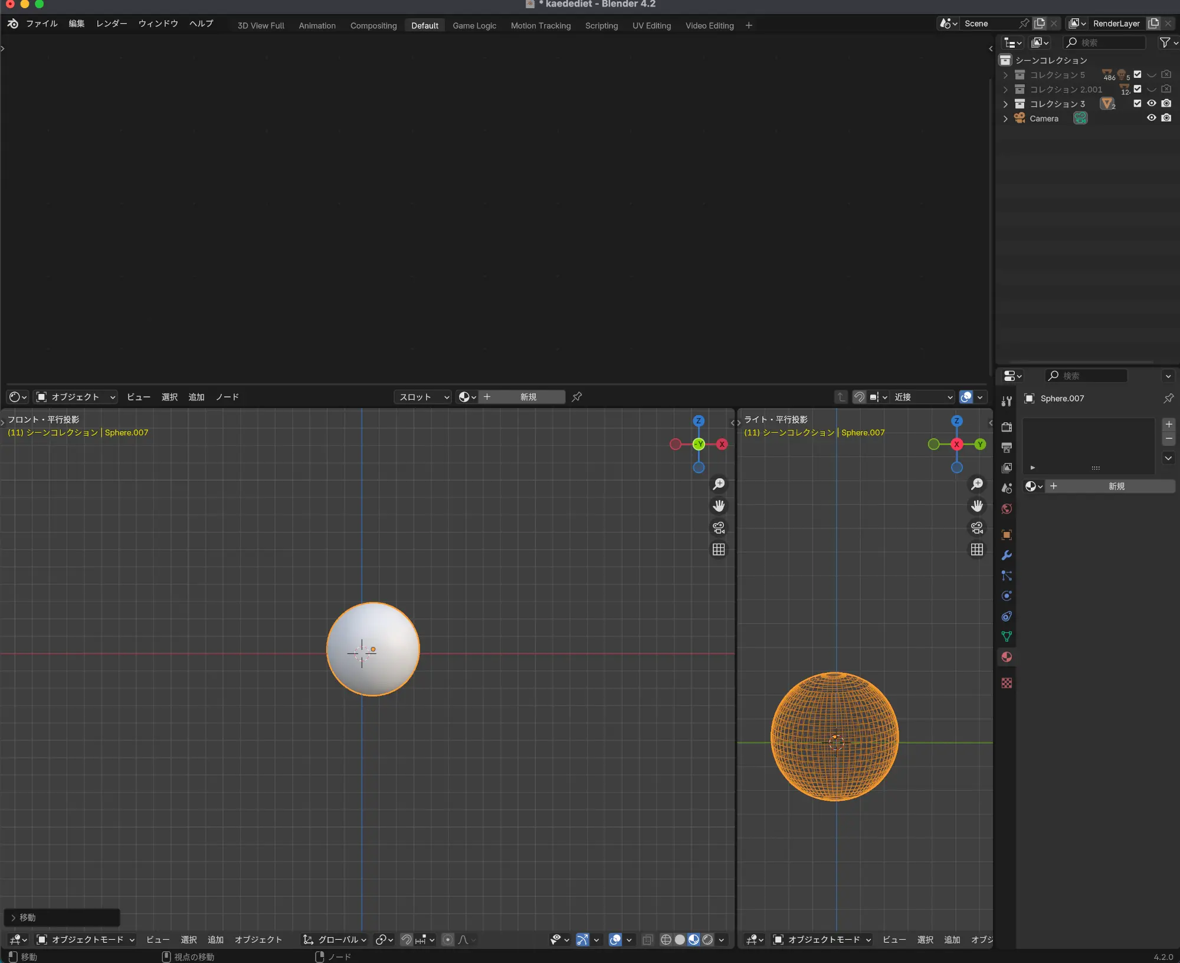1180x963 pixels.
Task: Toggle camera view in front viewport
Action: tap(719, 528)
